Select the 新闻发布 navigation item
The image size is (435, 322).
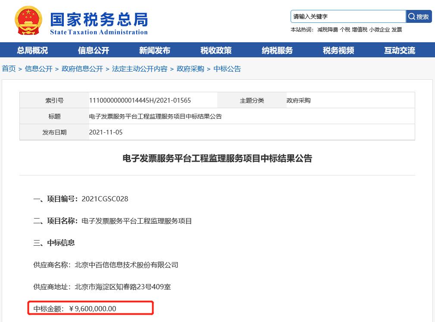point(154,50)
